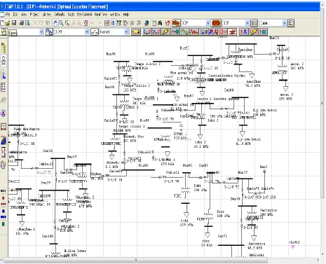Open the Tools menu
Screen dimensions: 326x264
coord(71,15)
